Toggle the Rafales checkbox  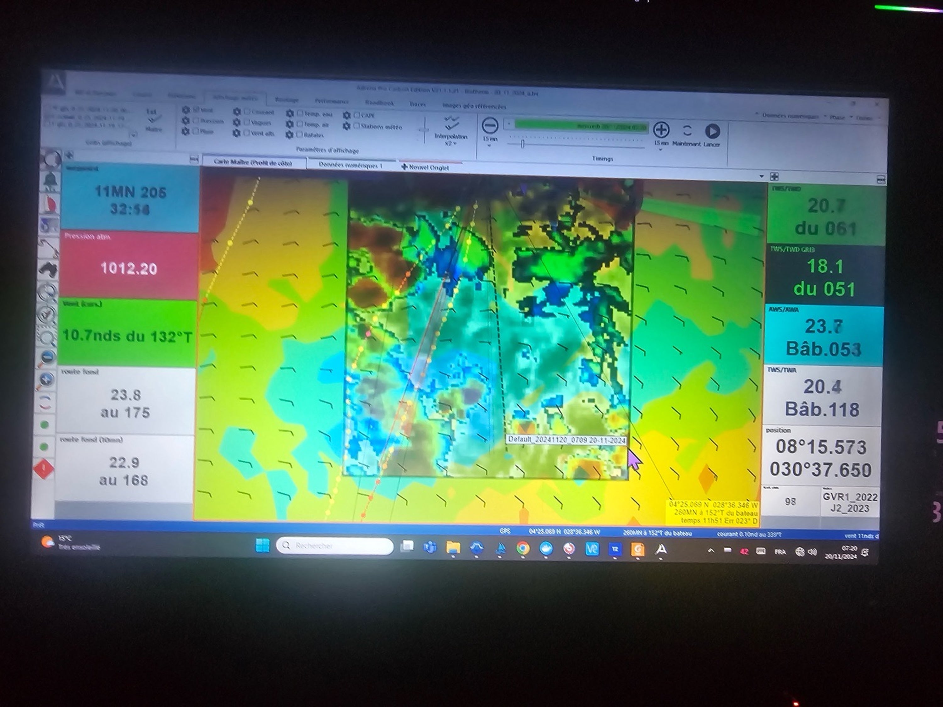point(299,135)
